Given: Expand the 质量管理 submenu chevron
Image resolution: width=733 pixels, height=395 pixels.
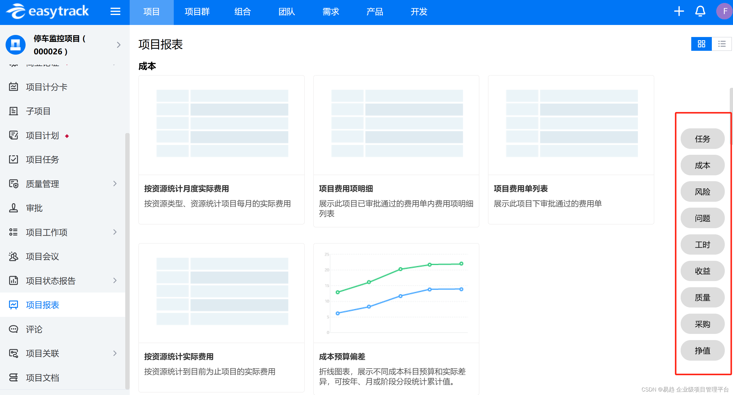Looking at the screenshot, I should point(115,184).
